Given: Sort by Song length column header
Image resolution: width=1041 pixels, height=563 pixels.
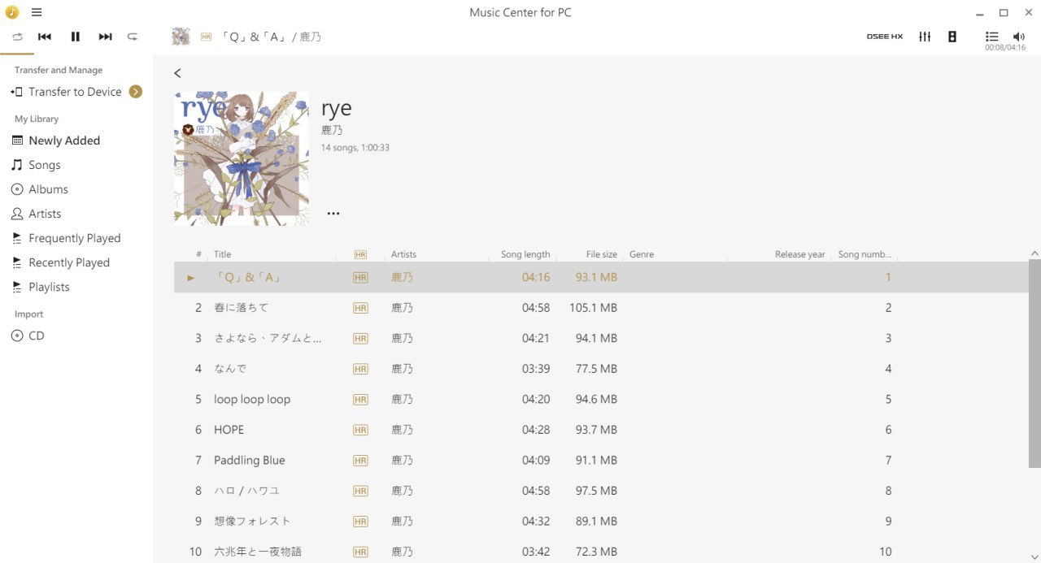Looking at the screenshot, I should click(525, 254).
